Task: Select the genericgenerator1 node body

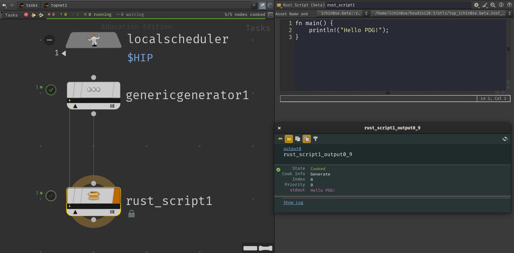Action: click(x=94, y=90)
